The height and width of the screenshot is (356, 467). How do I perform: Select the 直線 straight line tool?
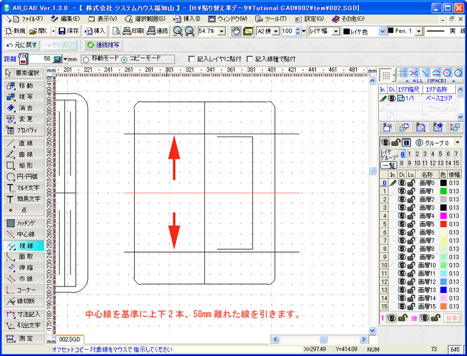[x=24, y=143]
